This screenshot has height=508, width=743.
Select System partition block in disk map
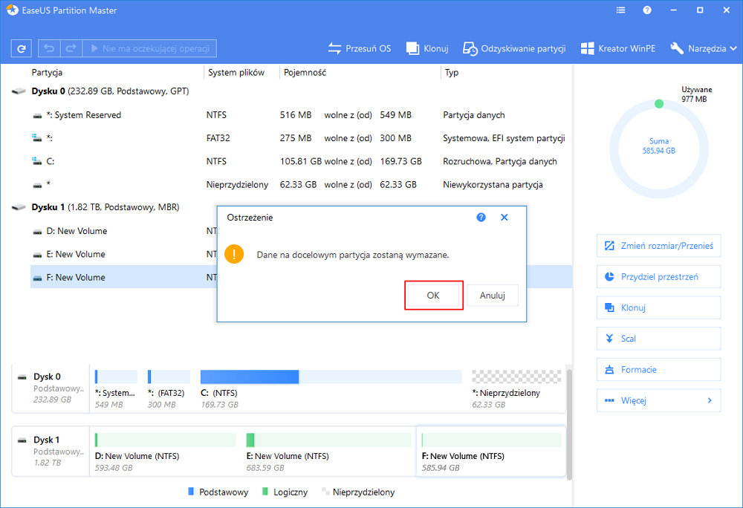click(x=116, y=388)
